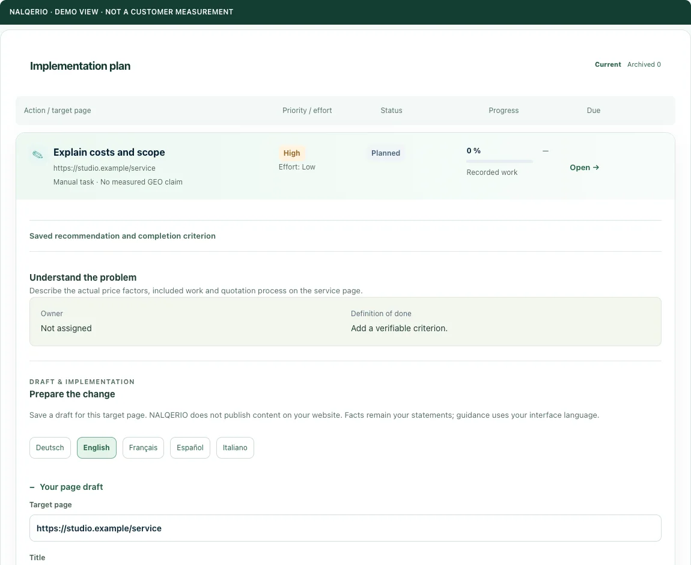This screenshot has height=565, width=691.
Task: Click the High priority badge
Action: pyautogui.click(x=292, y=153)
